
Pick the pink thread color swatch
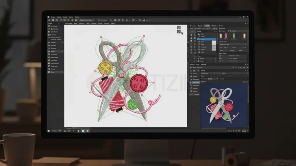[x=226, y=35]
